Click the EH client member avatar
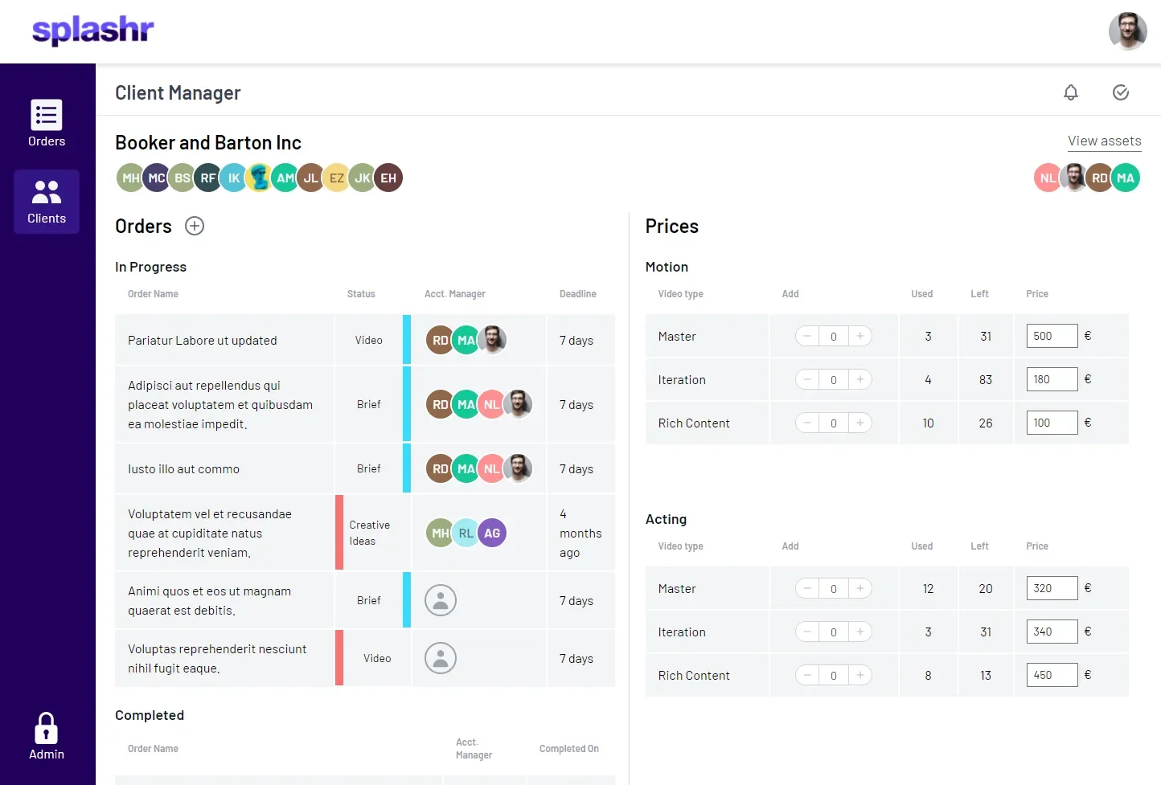The width and height of the screenshot is (1161, 785). point(388,178)
